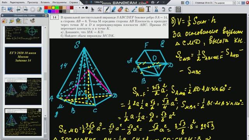
Task: Pick the yellow ink color swatch
Action: pyautogui.click(x=53, y=8)
